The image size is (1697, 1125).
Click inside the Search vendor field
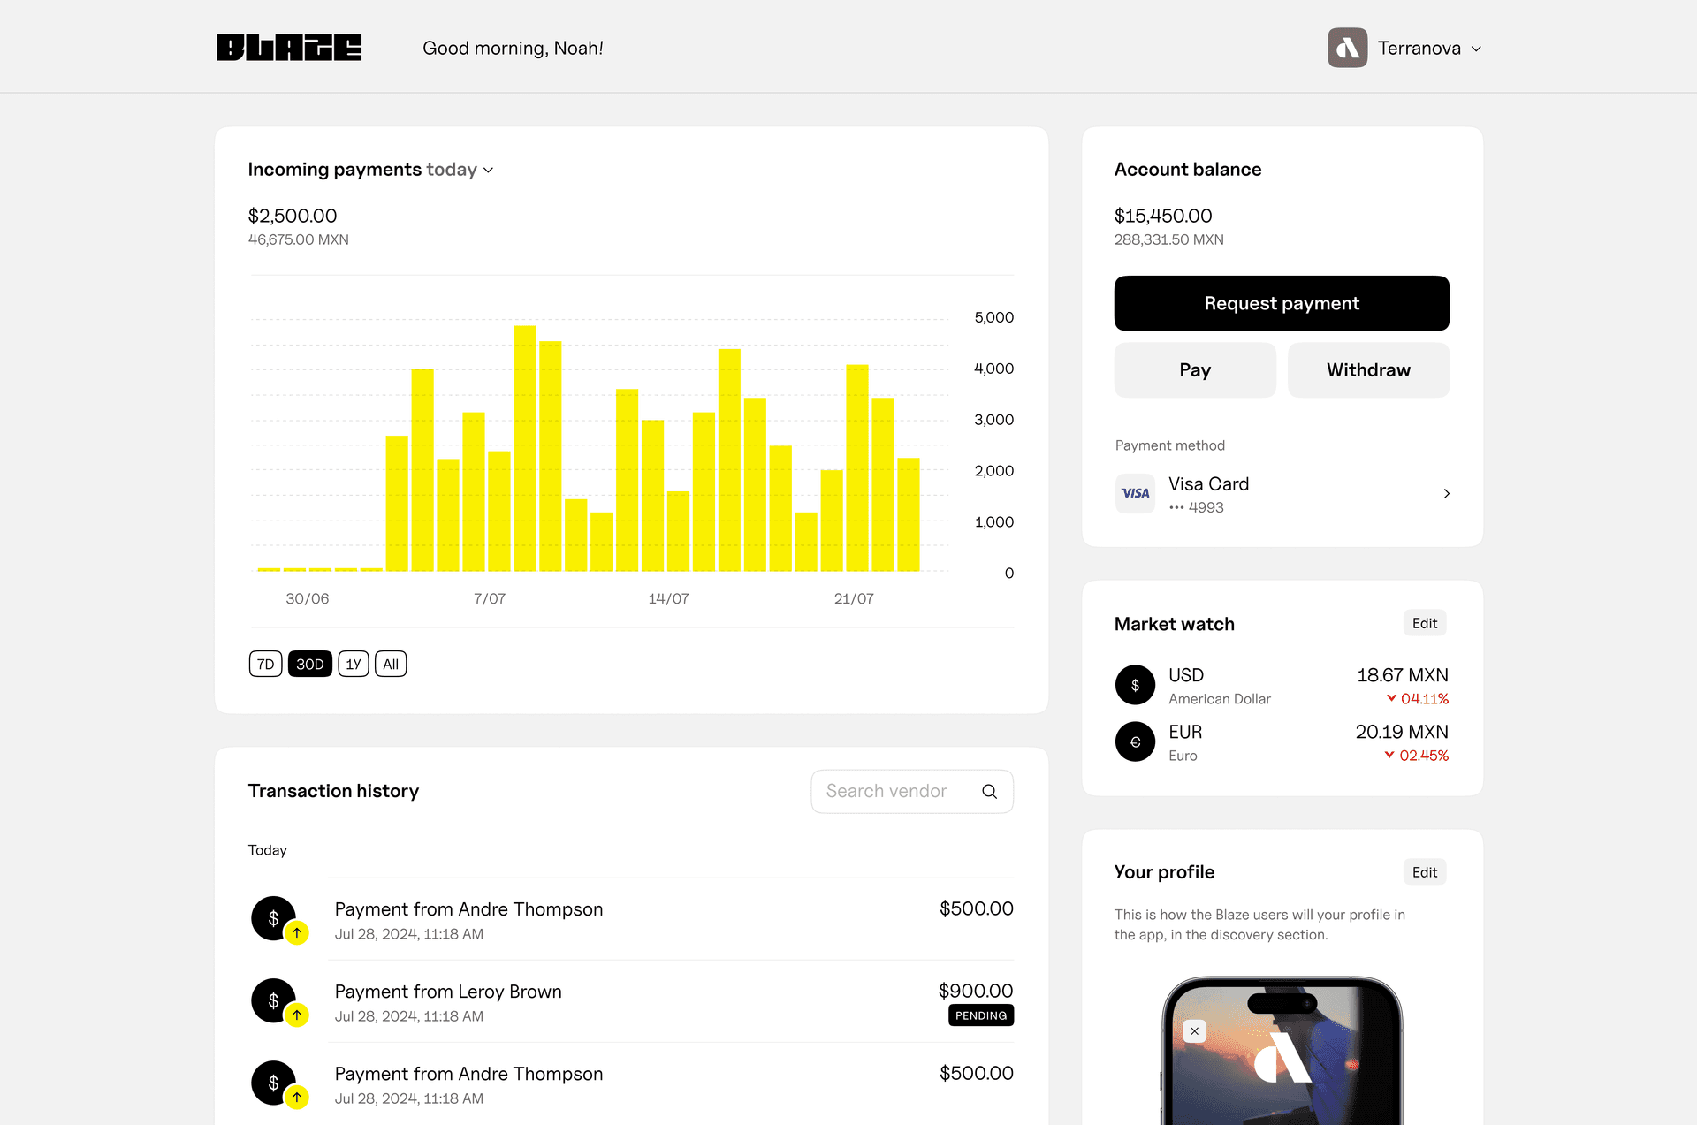(x=893, y=791)
